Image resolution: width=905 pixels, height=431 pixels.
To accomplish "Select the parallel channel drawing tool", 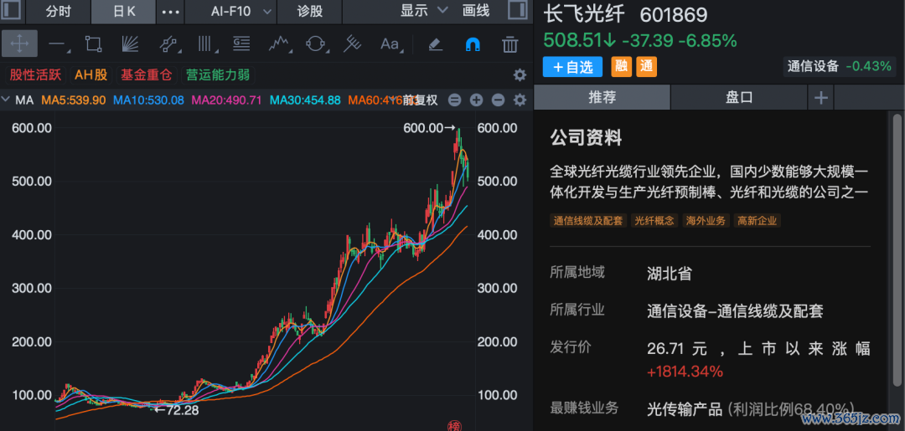I will point(168,44).
